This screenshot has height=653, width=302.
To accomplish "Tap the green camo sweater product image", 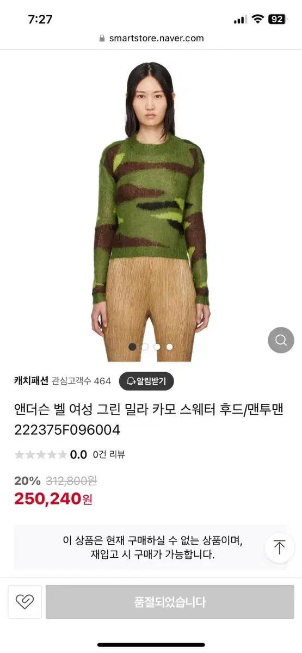I will click(151, 211).
